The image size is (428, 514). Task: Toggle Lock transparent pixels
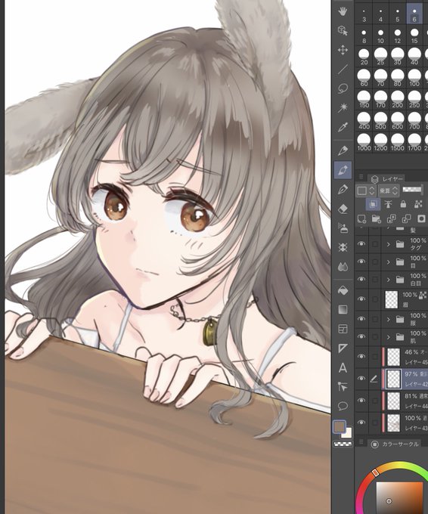(418, 204)
